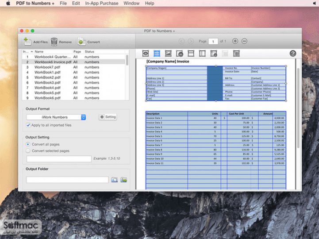Click the Description header cell in preview
This screenshot has width=319, height=239.
[167, 114]
